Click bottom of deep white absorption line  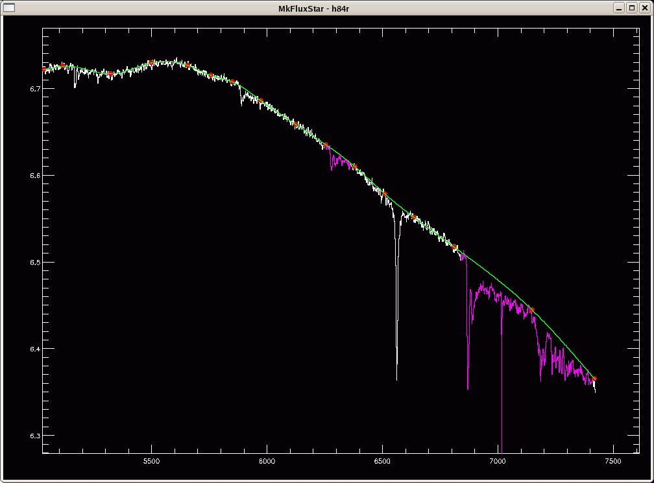click(396, 378)
